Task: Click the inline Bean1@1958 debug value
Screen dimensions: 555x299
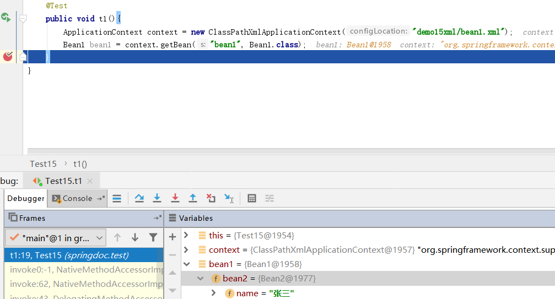Action: 369,45
